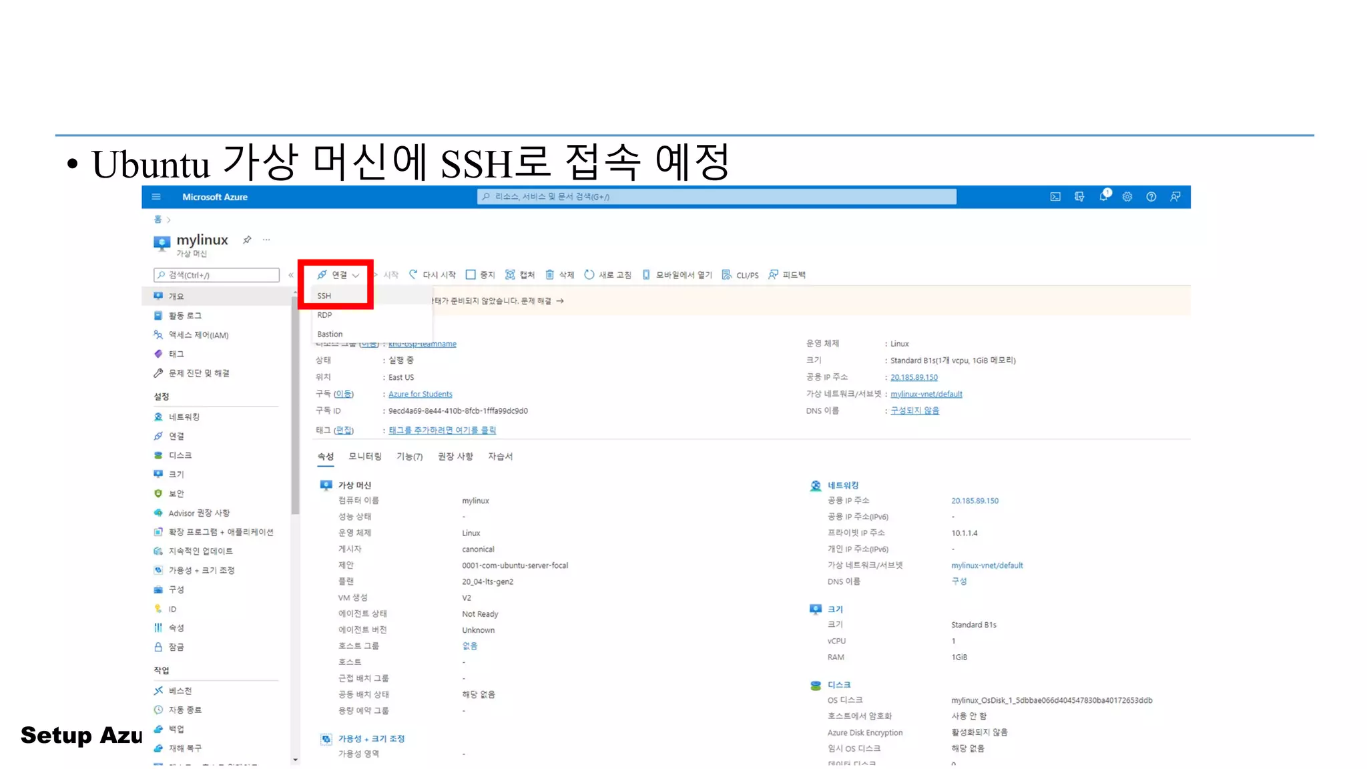Screen dimensions: 1367x769
Task: Click public IP 20.185.89.150 link in essentials
Action: point(914,378)
